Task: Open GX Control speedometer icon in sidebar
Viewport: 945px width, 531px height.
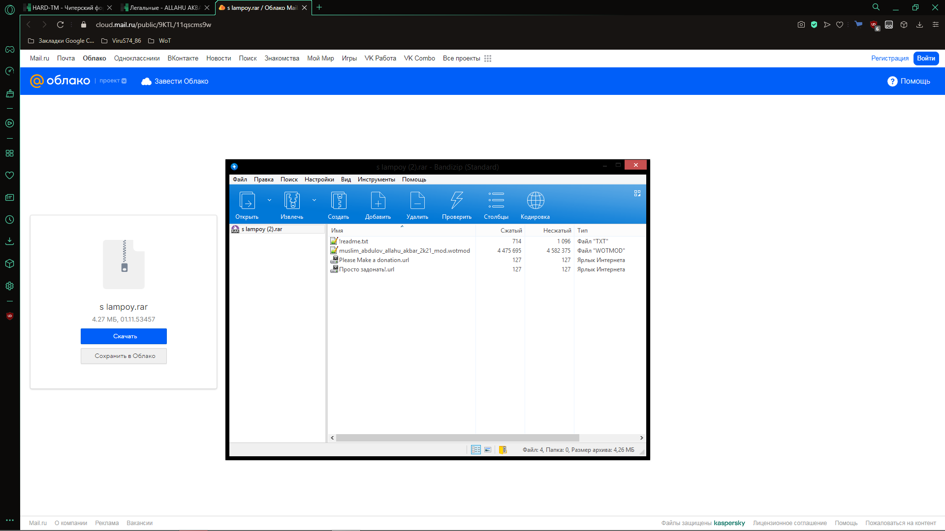Action: [10, 71]
